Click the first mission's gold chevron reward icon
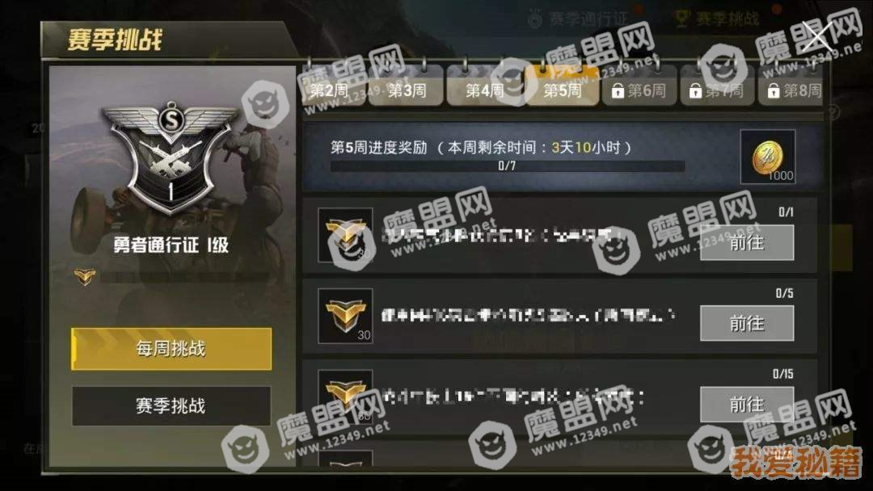This screenshot has width=873, height=491. tap(345, 235)
